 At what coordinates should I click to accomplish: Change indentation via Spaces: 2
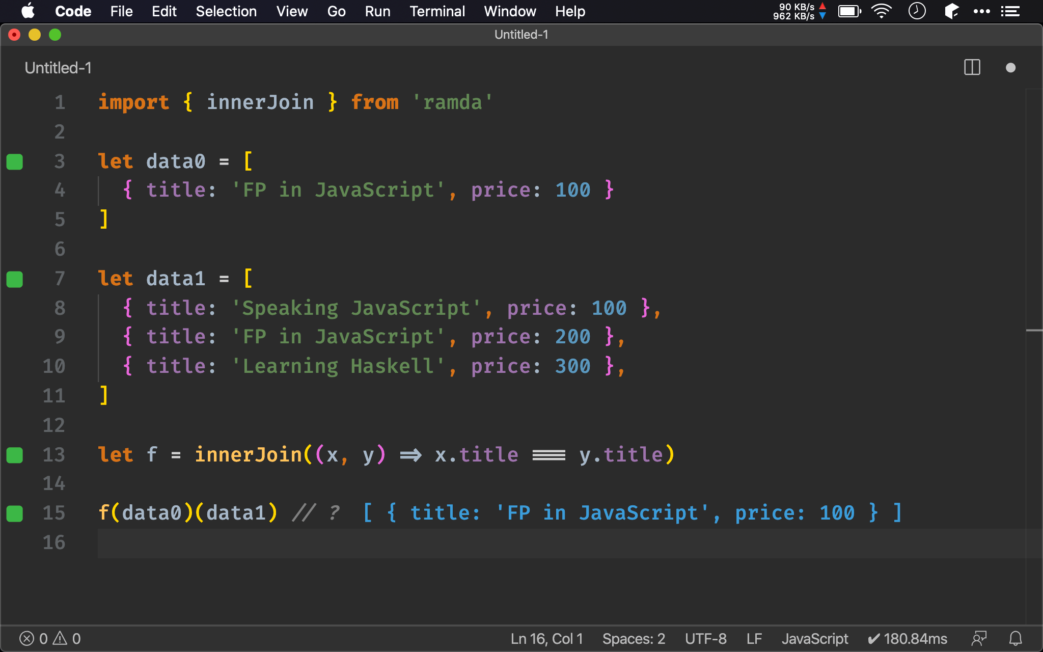(x=634, y=639)
